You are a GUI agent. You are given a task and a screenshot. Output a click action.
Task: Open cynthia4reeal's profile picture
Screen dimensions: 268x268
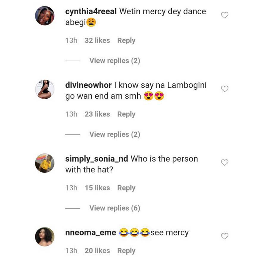[45, 16]
